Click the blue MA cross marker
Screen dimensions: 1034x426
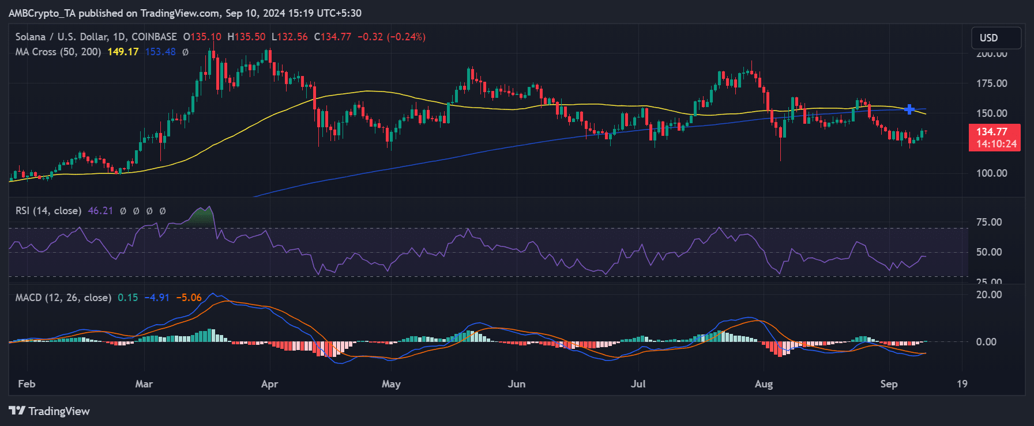point(909,109)
